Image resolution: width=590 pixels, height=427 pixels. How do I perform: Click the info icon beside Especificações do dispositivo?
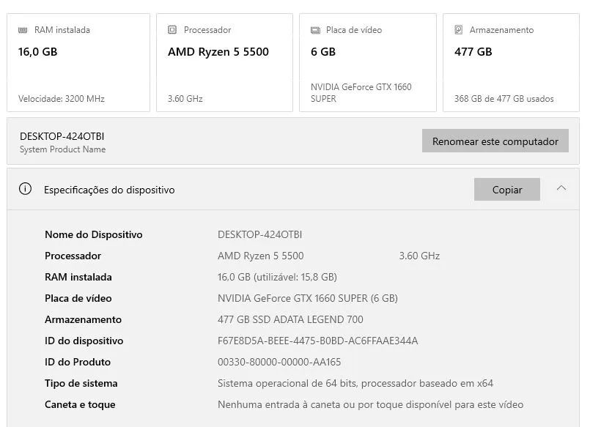pyautogui.click(x=25, y=189)
